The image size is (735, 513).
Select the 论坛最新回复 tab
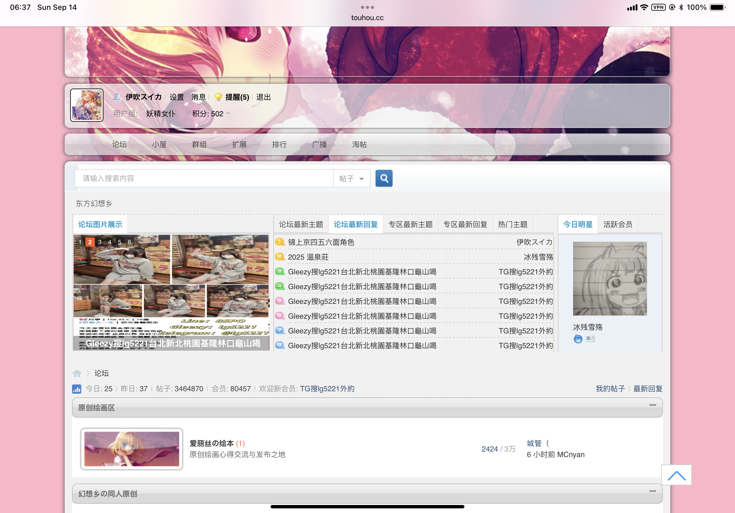point(356,224)
